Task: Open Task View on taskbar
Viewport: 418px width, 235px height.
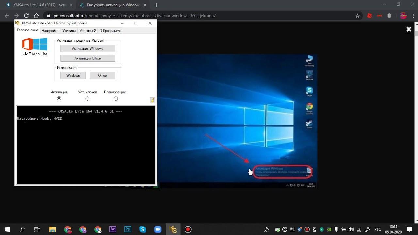Action: 37,229
